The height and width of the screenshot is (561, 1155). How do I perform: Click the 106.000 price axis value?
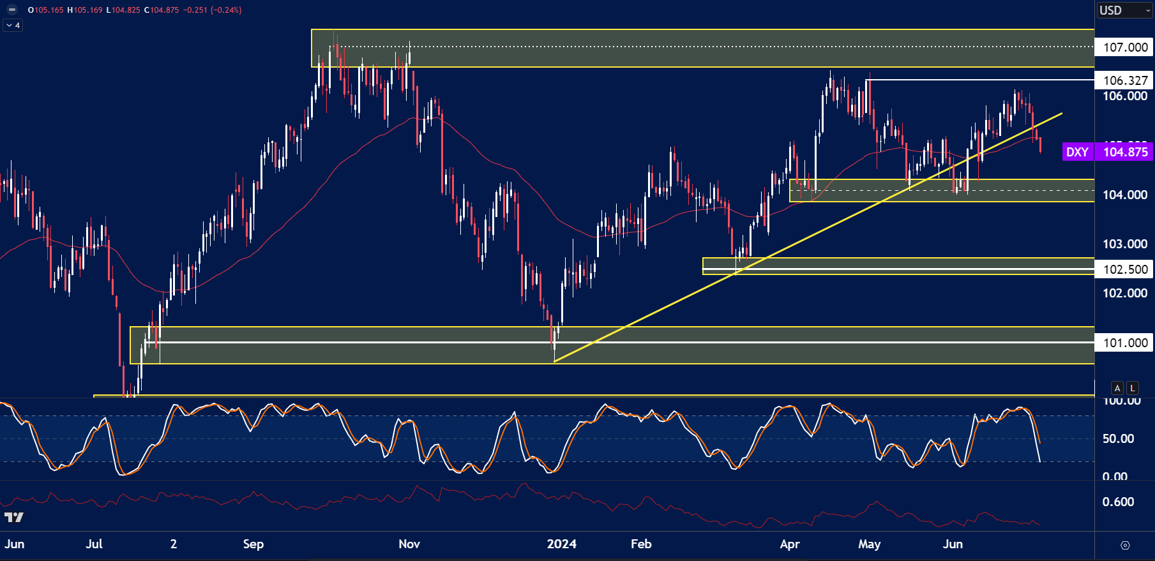[x=1125, y=96]
